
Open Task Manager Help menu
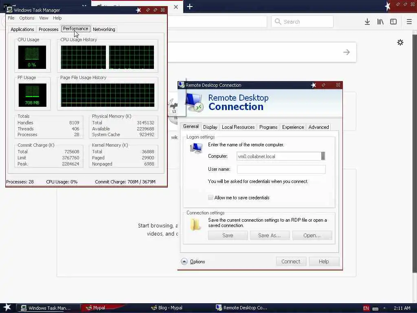coord(57,18)
